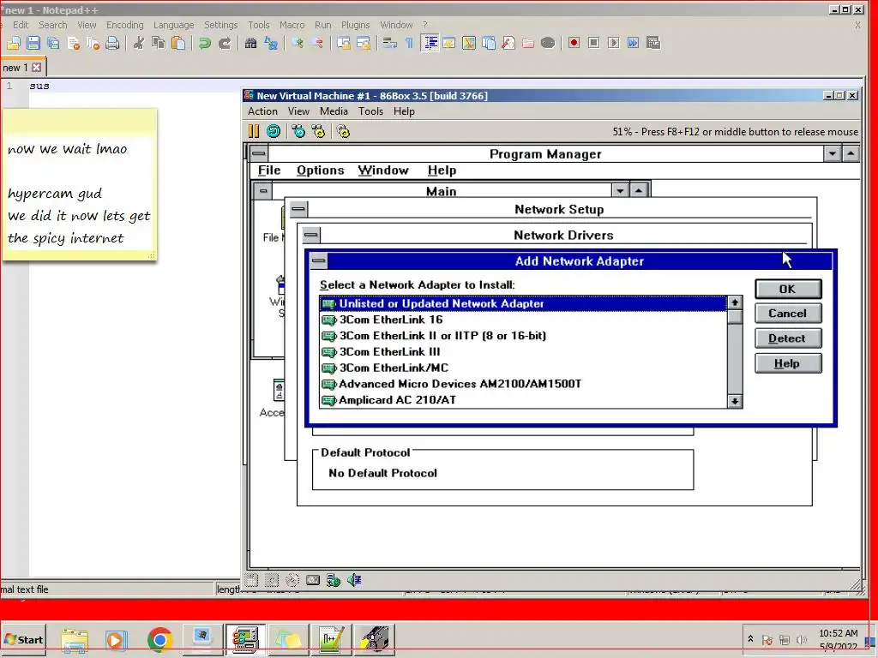Open Network Setup window control-menu box
The height and width of the screenshot is (658, 878).
[298, 209]
